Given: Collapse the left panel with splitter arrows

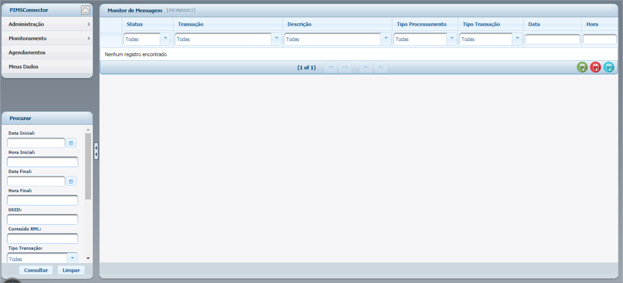Looking at the screenshot, I should point(96,151).
